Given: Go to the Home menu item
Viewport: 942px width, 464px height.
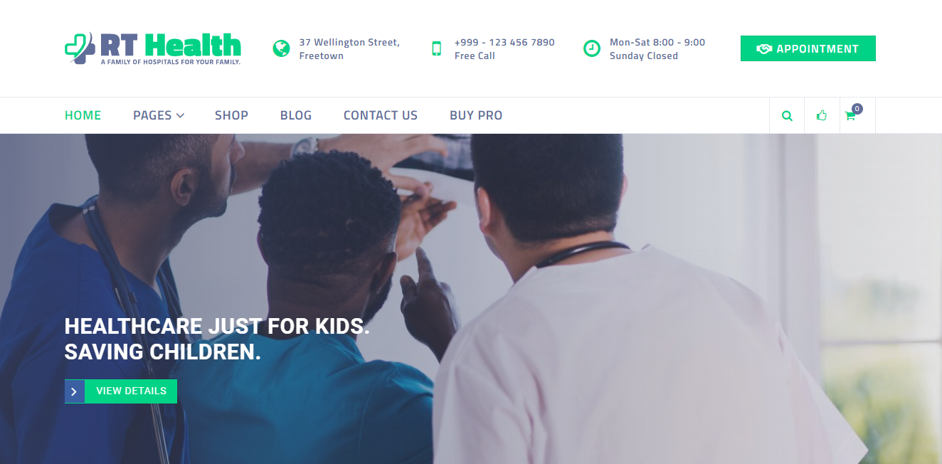Looking at the screenshot, I should coord(83,115).
